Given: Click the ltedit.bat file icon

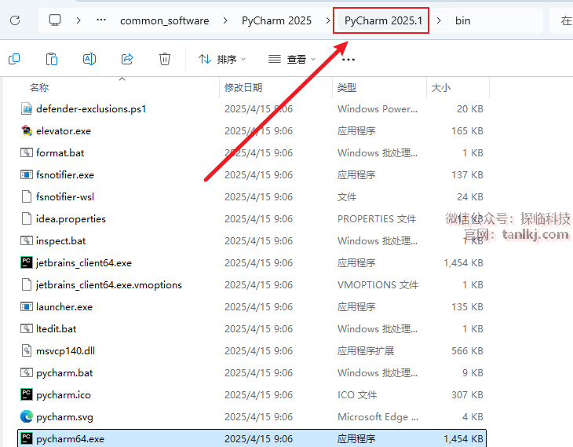Looking at the screenshot, I should (x=27, y=329).
